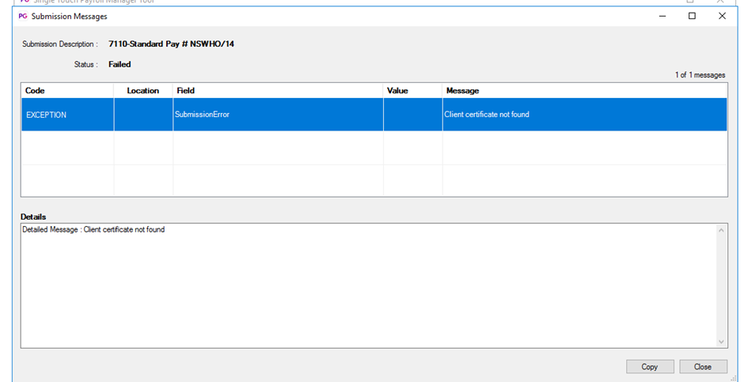Click the Close button at bottom right

point(703,367)
